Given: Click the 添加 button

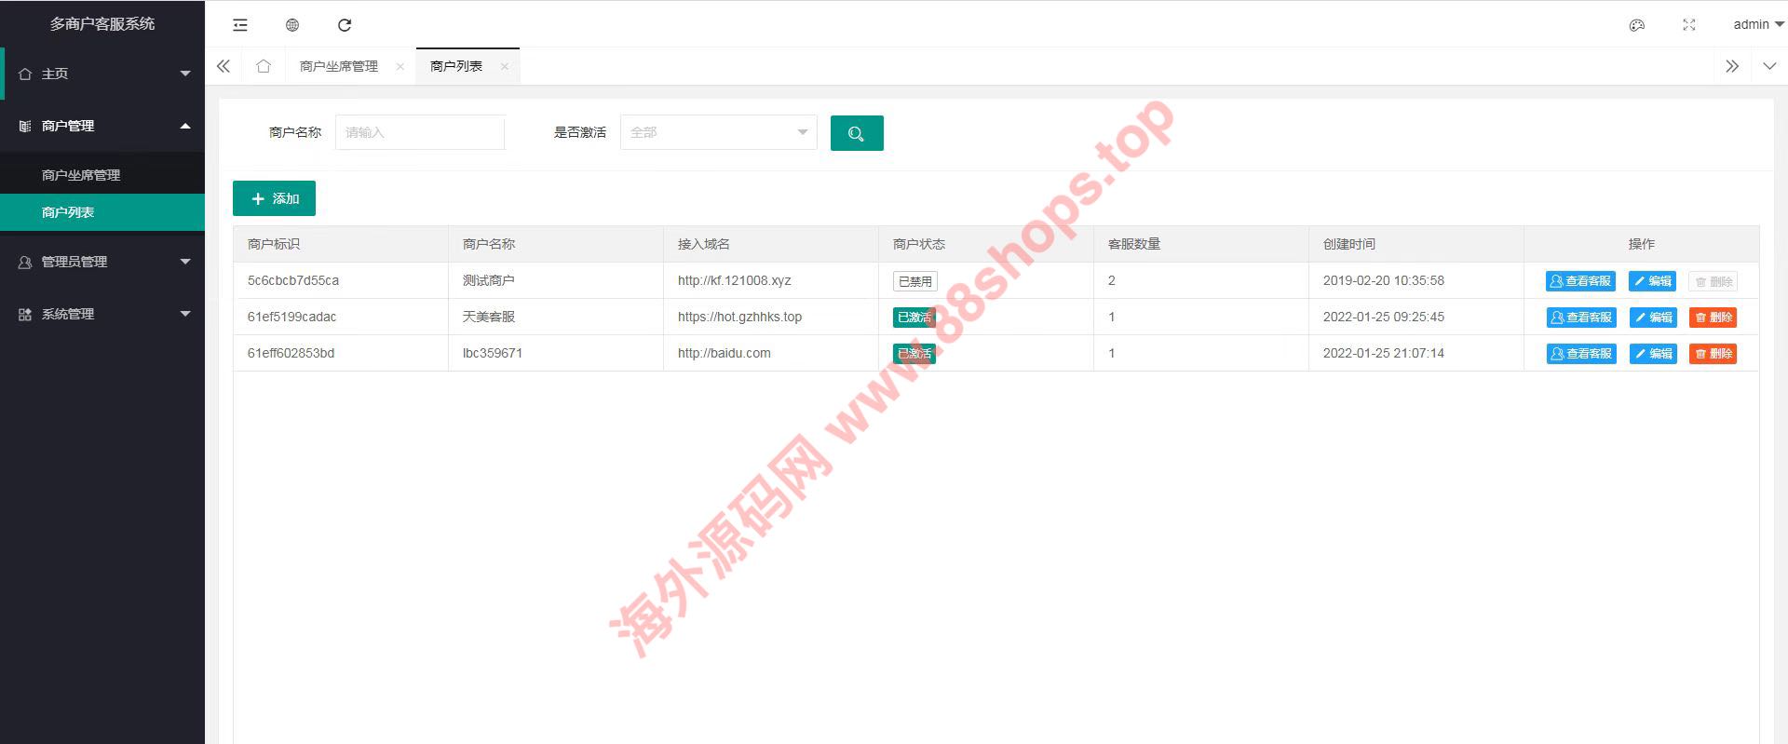Looking at the screenshot, I should 274,198.
